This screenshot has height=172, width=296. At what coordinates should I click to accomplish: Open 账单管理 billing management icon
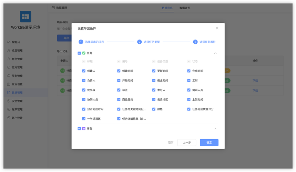coord(9,109)
